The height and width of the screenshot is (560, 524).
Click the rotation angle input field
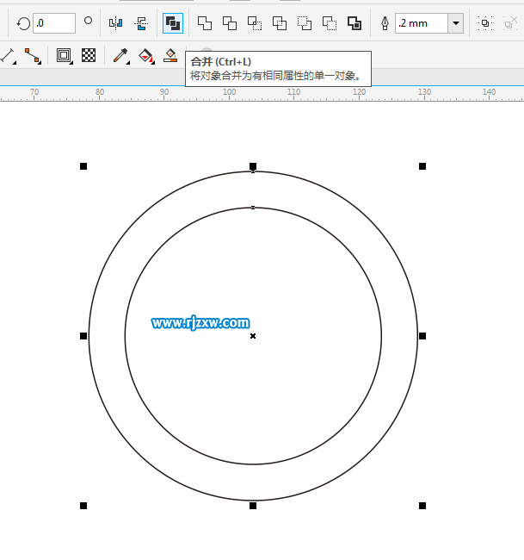pyautogui.click(x=54, y=23)
